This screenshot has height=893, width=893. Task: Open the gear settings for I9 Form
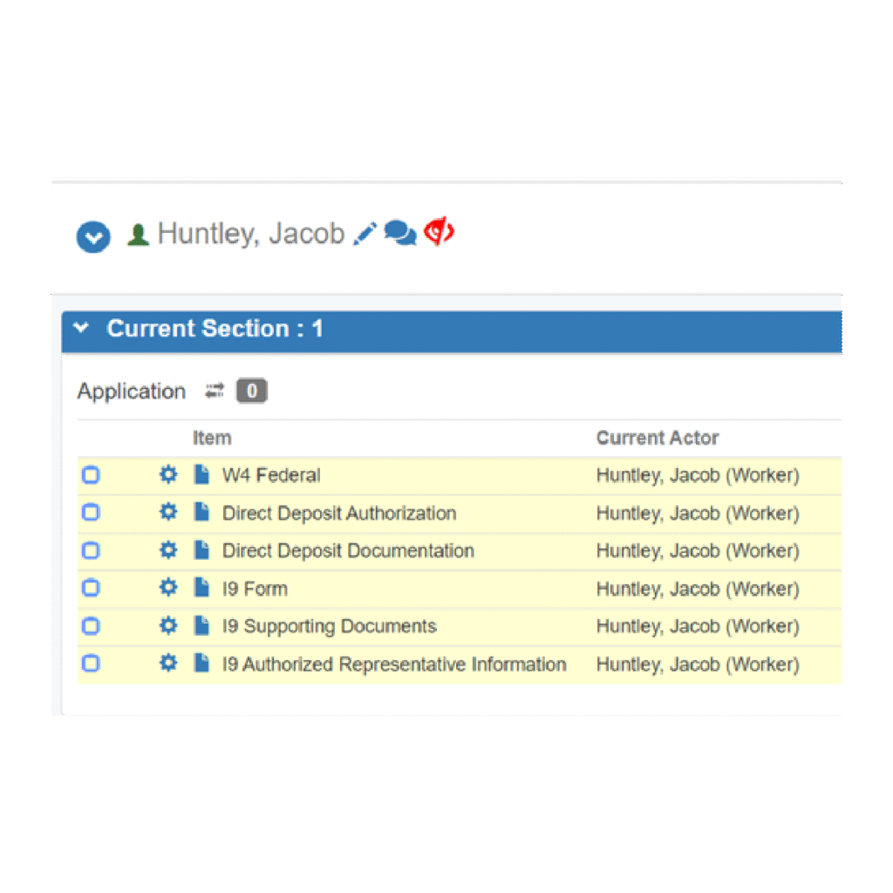coord(168,588)
